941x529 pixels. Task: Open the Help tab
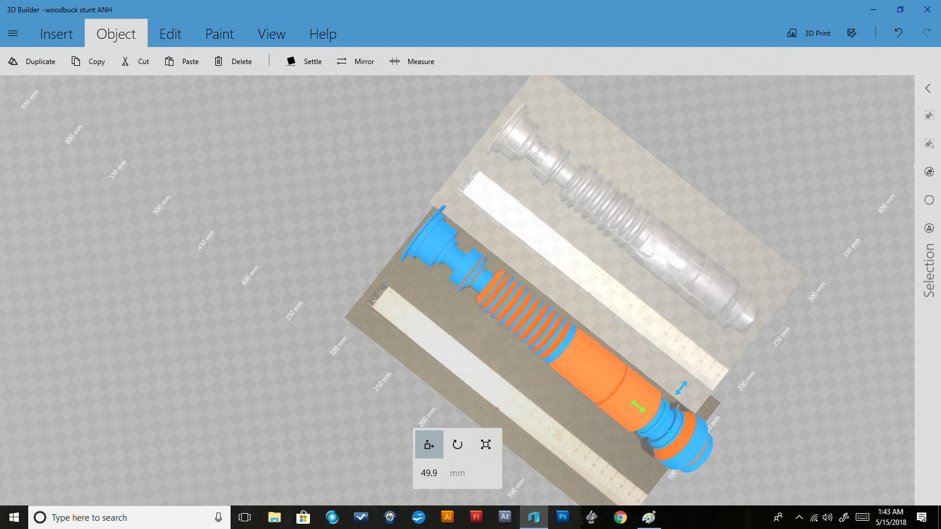point(323,34)
